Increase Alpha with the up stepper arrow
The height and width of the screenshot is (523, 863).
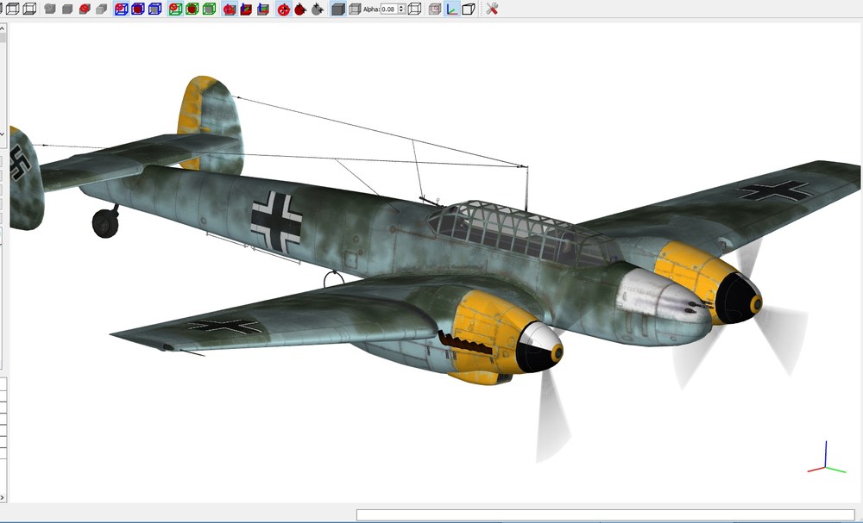(401, 6)
